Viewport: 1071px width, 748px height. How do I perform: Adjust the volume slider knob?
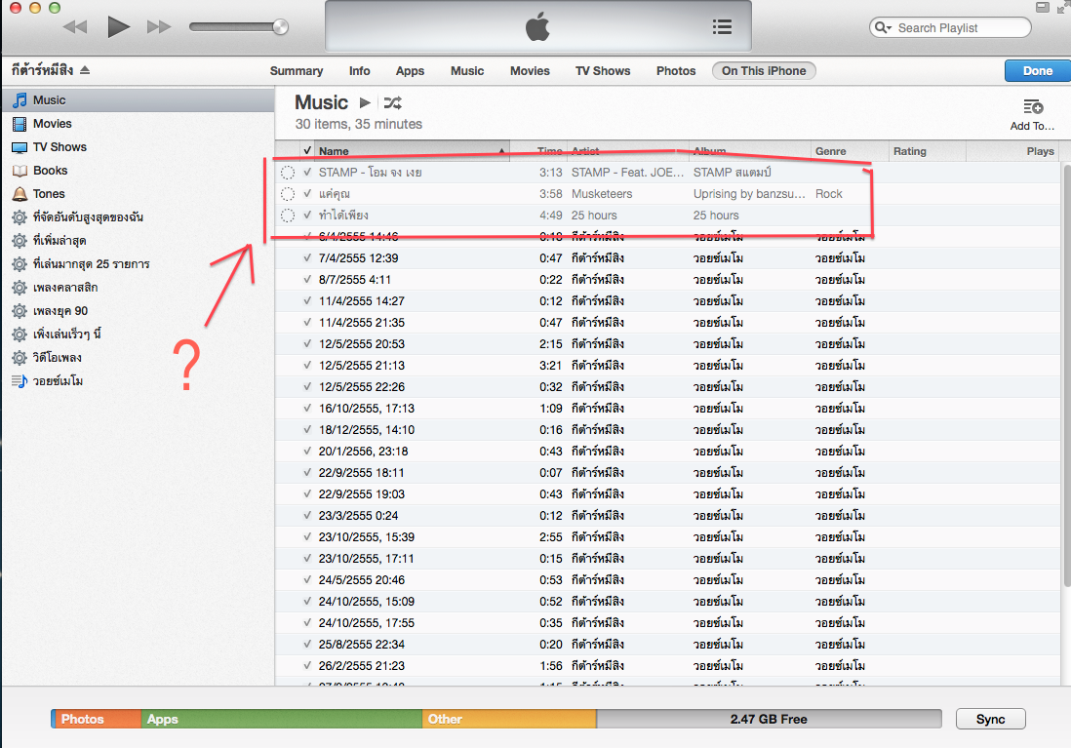coord(280,26)
